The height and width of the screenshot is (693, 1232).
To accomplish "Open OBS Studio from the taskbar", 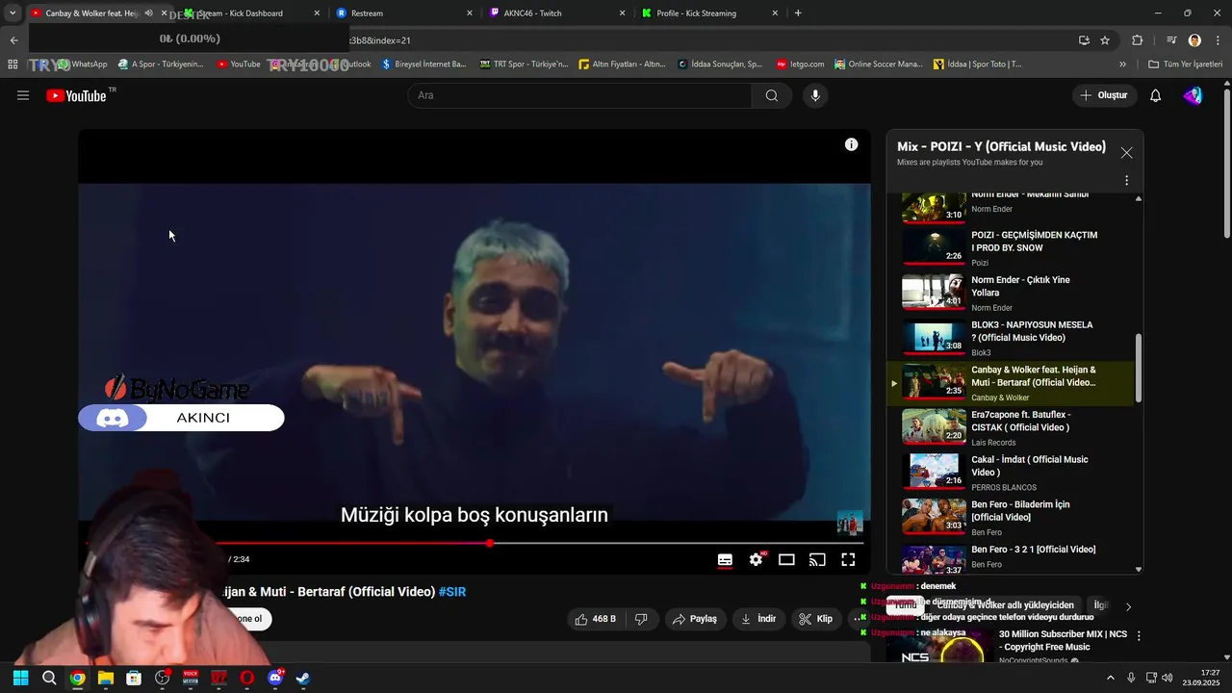I will tap(162, 678).
